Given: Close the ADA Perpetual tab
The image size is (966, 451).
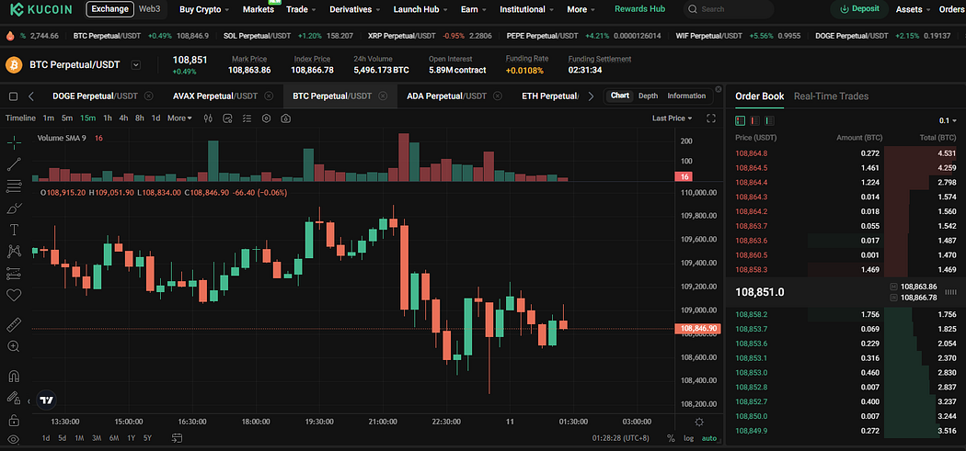Looking at the screenshot, I should (498, 96).
